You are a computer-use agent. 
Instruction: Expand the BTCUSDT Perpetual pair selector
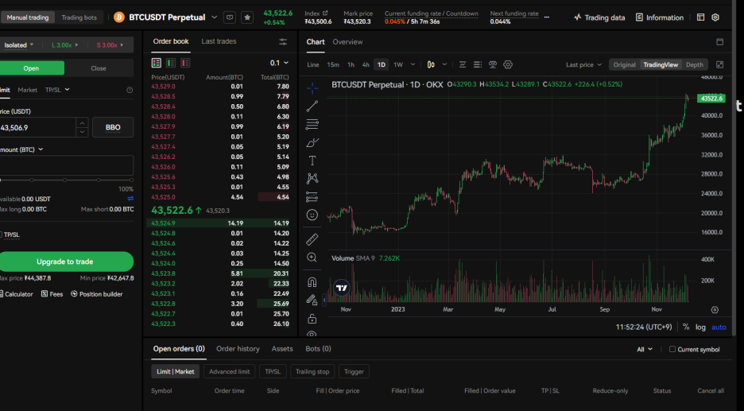pos(214,17)
